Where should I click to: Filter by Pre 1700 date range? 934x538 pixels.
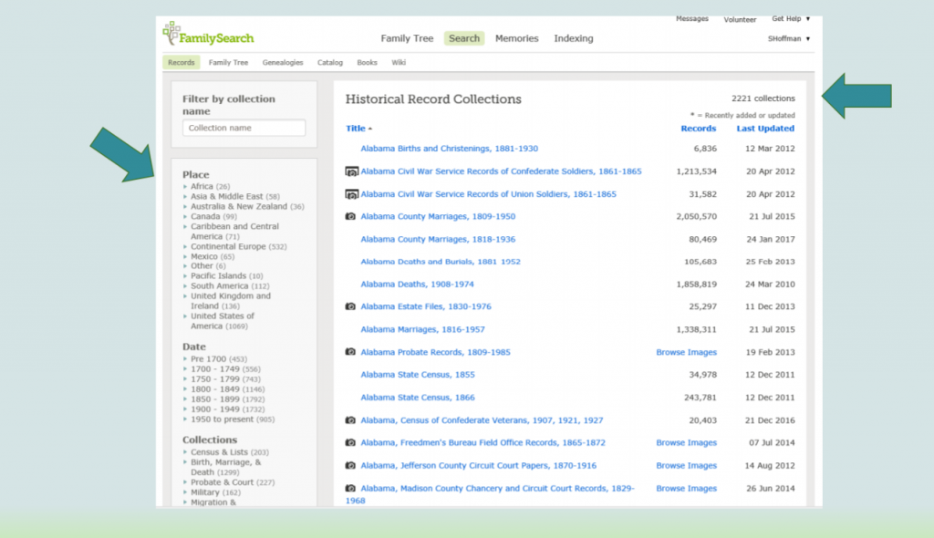click(x=219, y=359)
